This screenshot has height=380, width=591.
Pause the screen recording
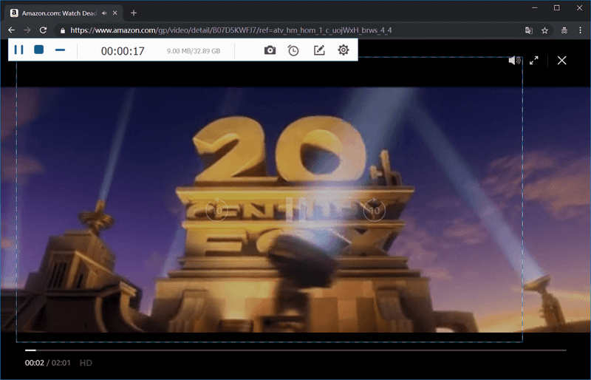coord(19,50)
